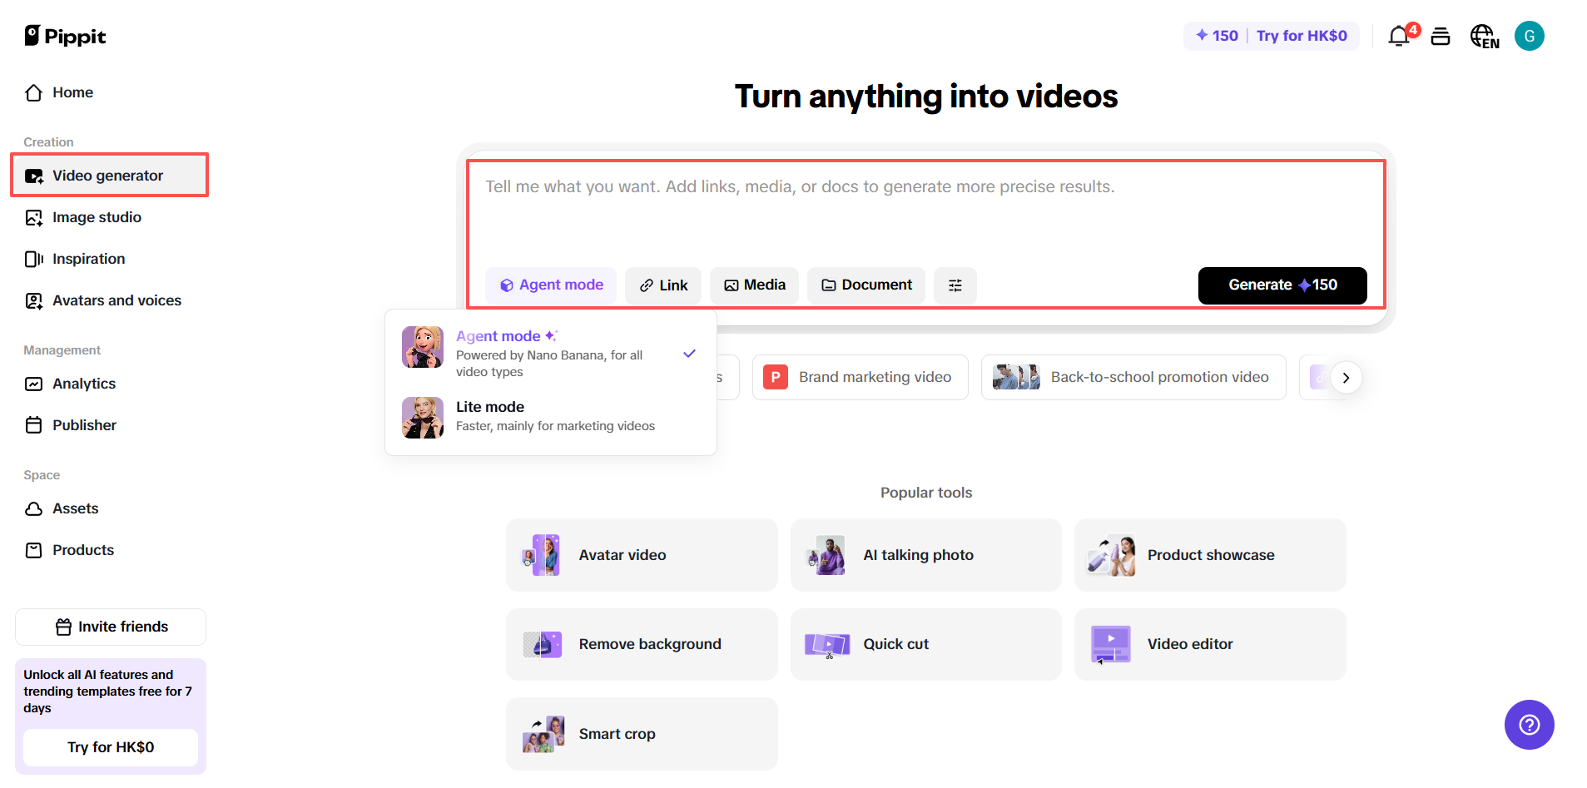1587x788 pixels.
Task: Click Try for HK$0 in the sidebar
Action: [x=110, y=747]
